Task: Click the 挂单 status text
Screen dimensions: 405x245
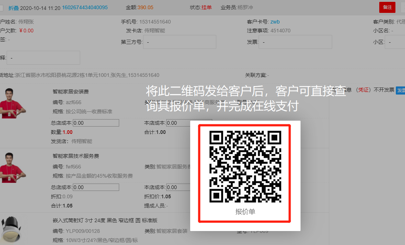Action: tap(206, 7)
